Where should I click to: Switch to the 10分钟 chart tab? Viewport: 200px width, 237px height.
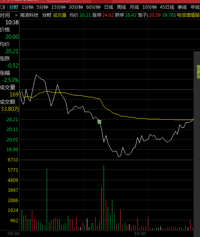pyautogui.click(x=150, y=7)
